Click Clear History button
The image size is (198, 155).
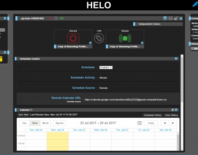[x=171, y=115]
